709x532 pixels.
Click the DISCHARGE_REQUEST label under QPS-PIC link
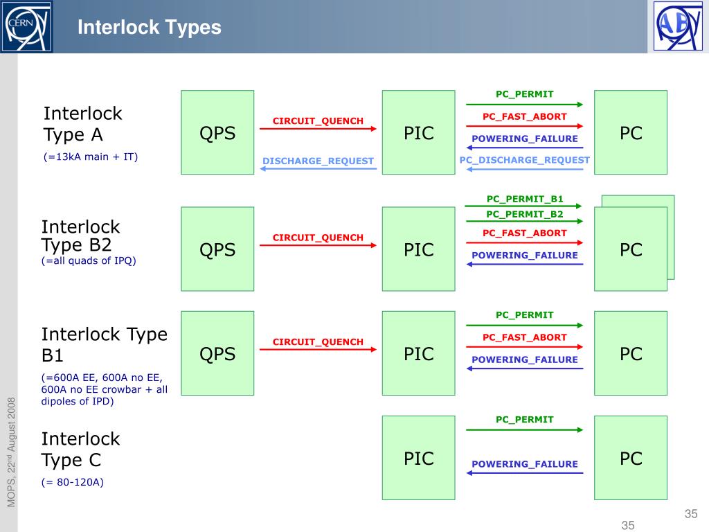click(318, 161)
